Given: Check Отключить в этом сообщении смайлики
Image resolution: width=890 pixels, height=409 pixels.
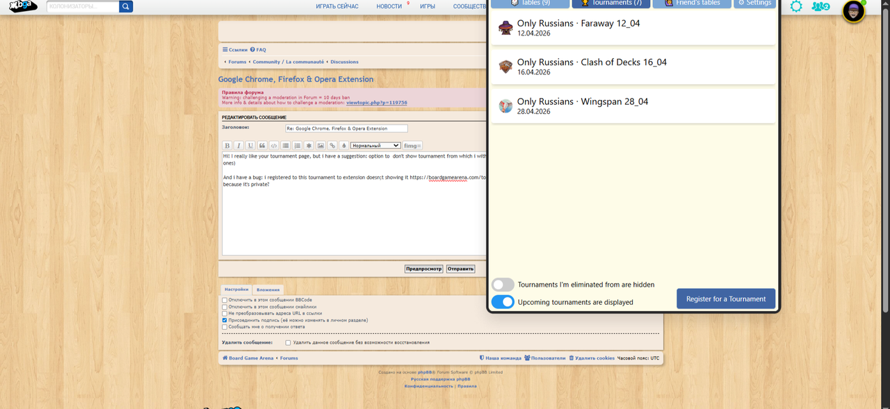Looking at the screenshot, I should 225,307.
